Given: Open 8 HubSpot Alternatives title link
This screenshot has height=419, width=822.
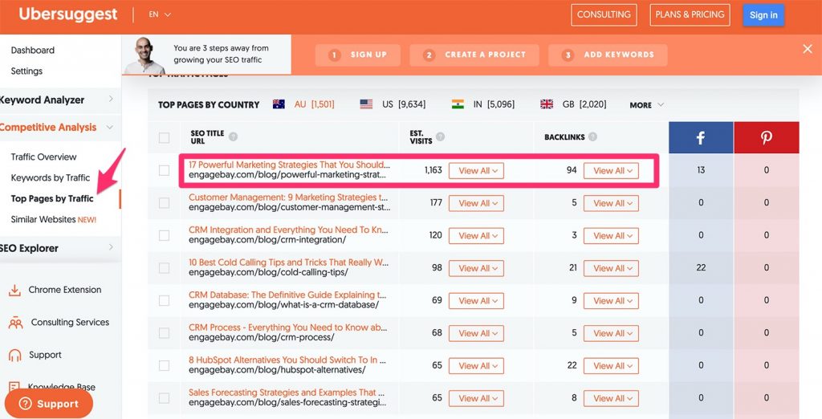Looking at the screenshot, I should click(x=287, y=360).
